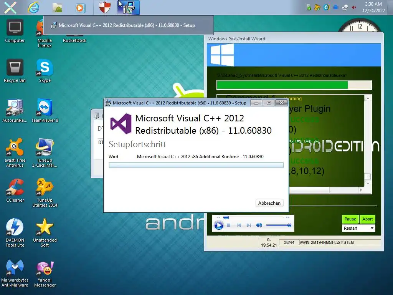Click the active installer taskbar icon
The width and height of the screenshot is (393, 295).
click(128, 7)
